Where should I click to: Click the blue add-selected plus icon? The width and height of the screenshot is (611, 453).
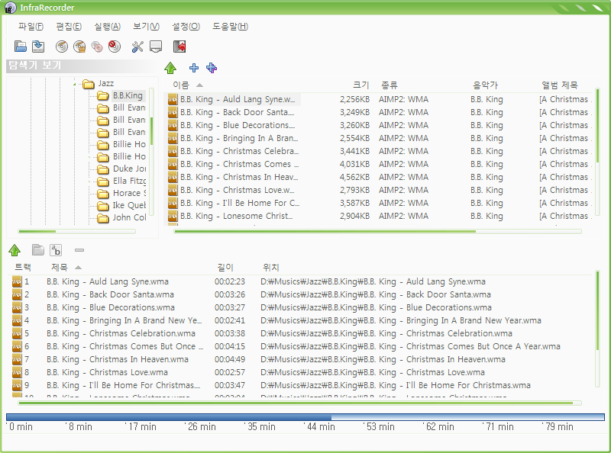pos(194,68)
